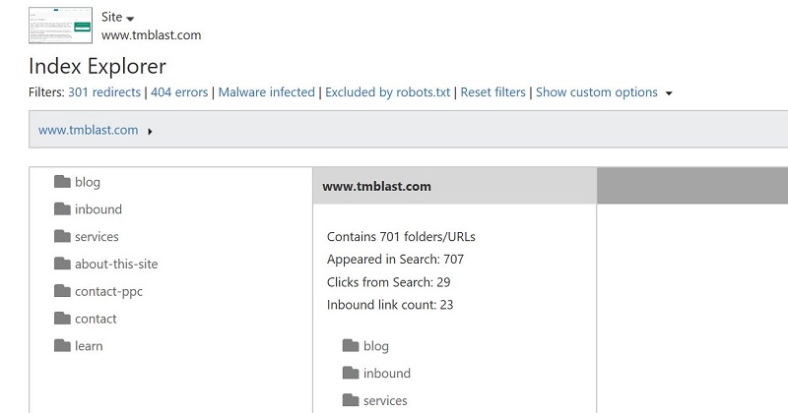The width and height of the screenshot is (788, 413).
Task: Expand the breadcrumb arrow after www.tmblast.com
Action: pyautogui.click(x=150, y=132)
